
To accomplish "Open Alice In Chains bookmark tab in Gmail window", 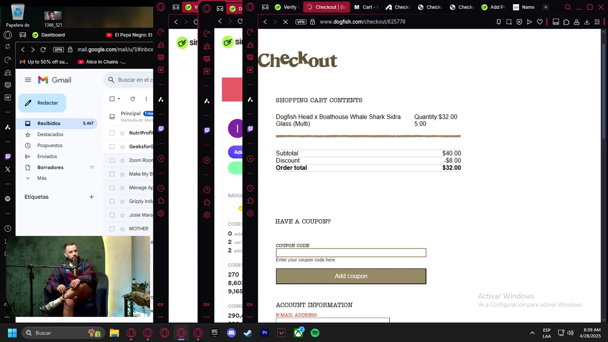I will pyautogui.click(x=102, y=62).
